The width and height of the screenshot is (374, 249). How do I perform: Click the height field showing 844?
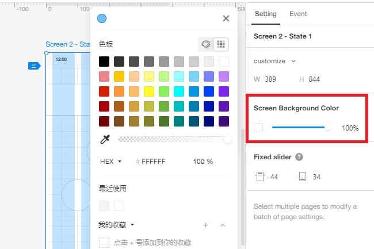(x=314, y=79)
